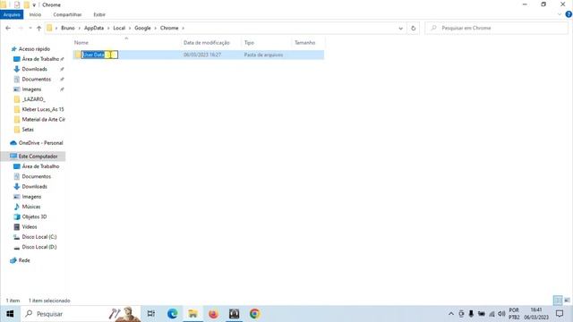573x322 pixels.
Task: Open Downloads under Este Computador
Action: point(34,187)
